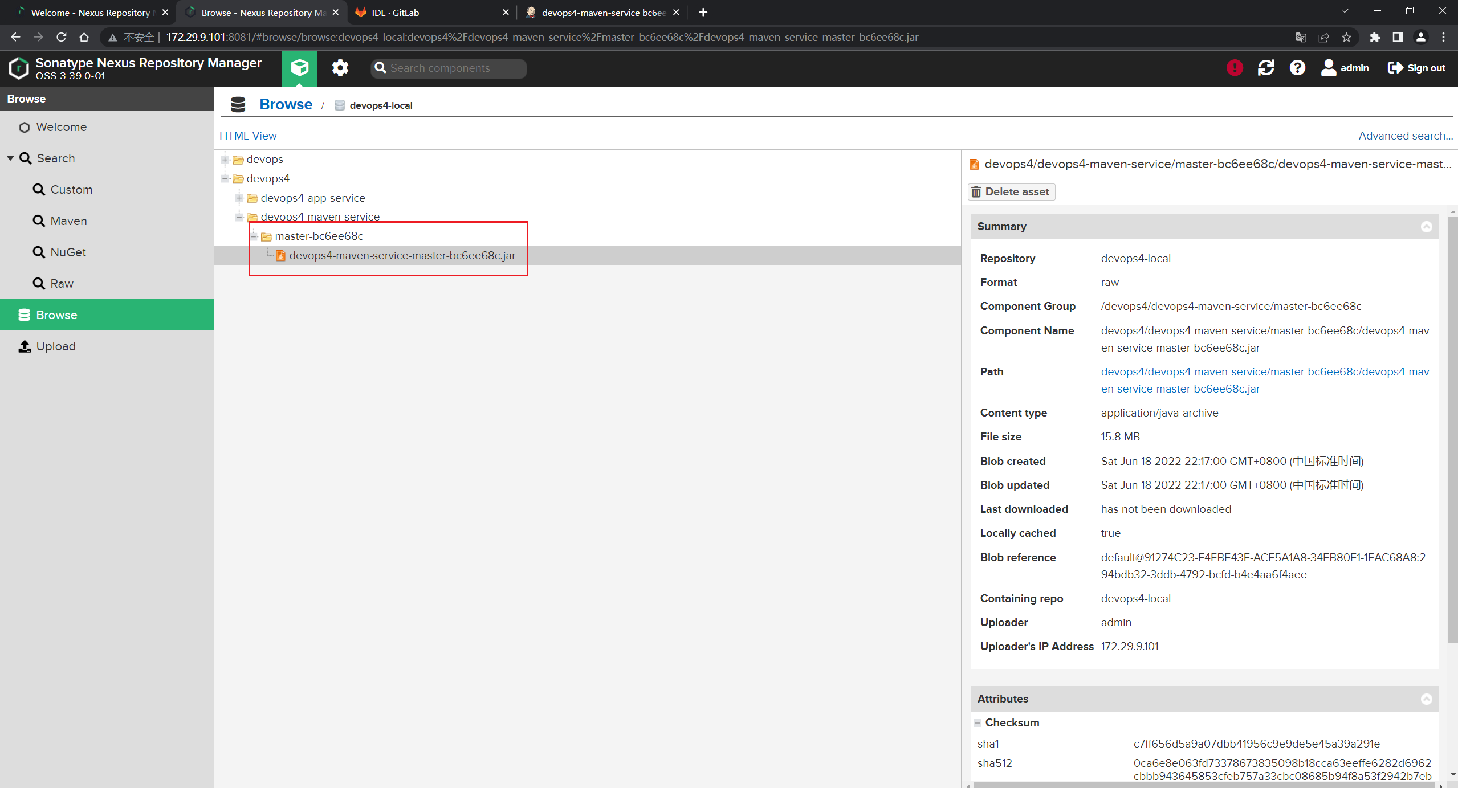The image size is (1458, 788).
Task: Open the tab search chevron
Action: (1345, 11)
